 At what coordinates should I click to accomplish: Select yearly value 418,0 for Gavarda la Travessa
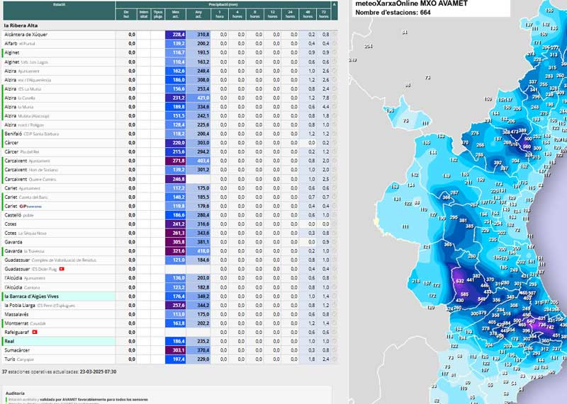pyautogui.click(x=198, y=251)
